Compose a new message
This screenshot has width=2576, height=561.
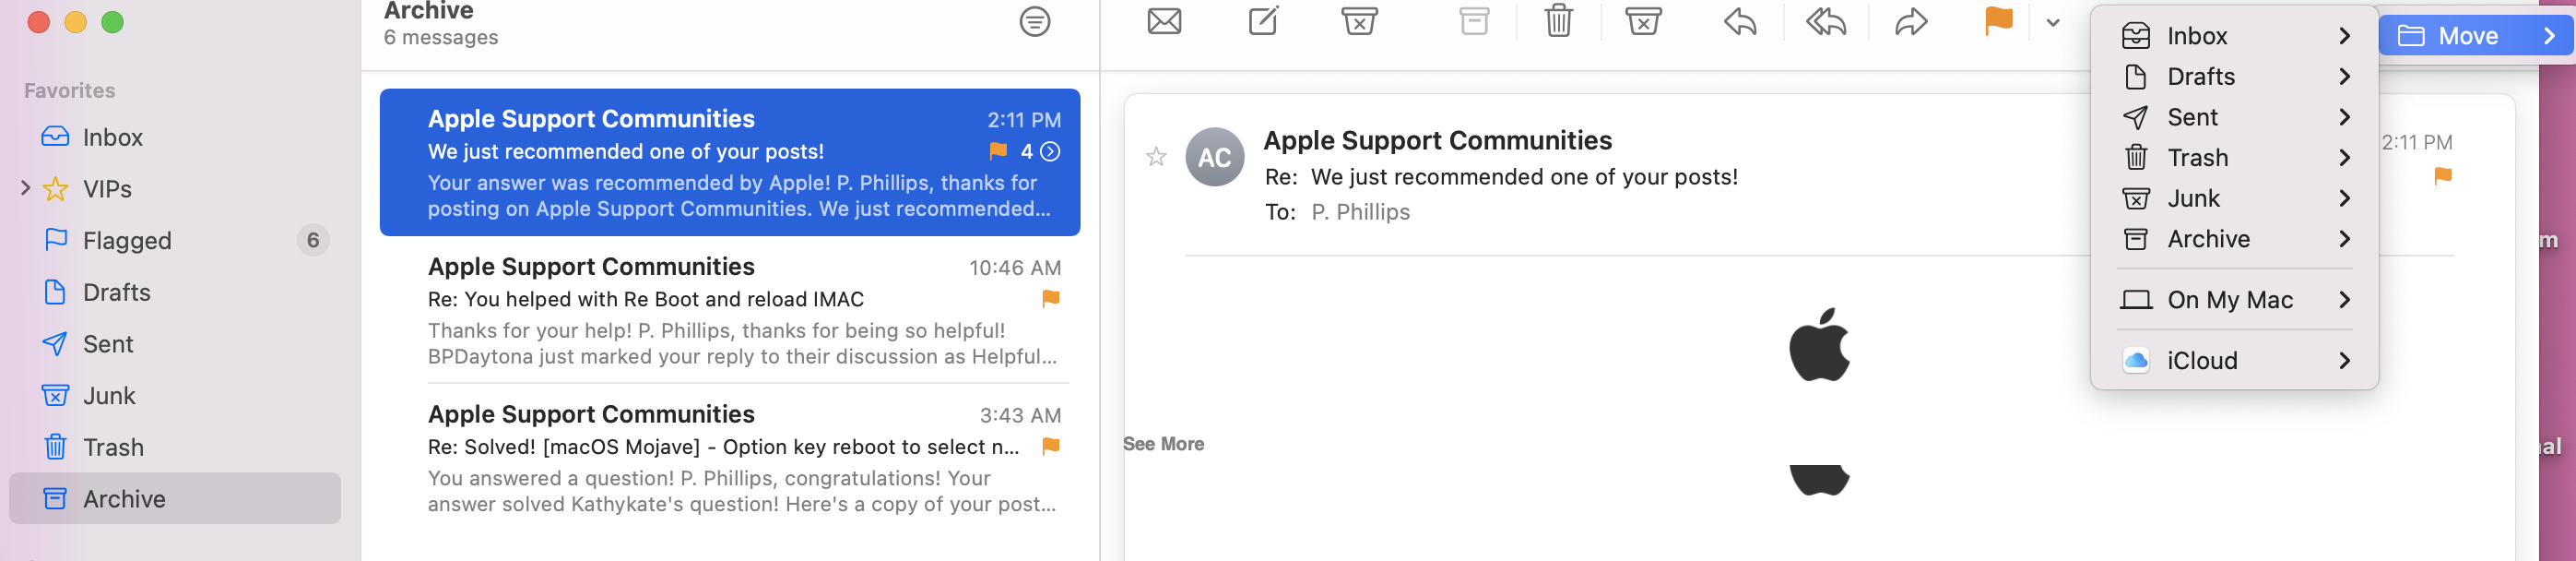1263,21
